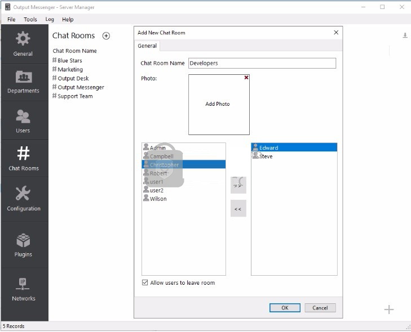This screenshot has height=332, width=411.
Task: Remove selected member with << button
Action: pos(238,209)
